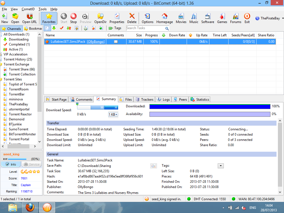This screenshot has width=284, height=213.
Task: Open the download speed unit dropdown
Action: (113, 114)
